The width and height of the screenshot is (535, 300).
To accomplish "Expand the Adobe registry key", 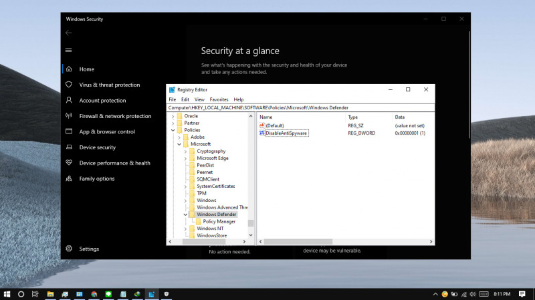I will click(x=179, y=137).
